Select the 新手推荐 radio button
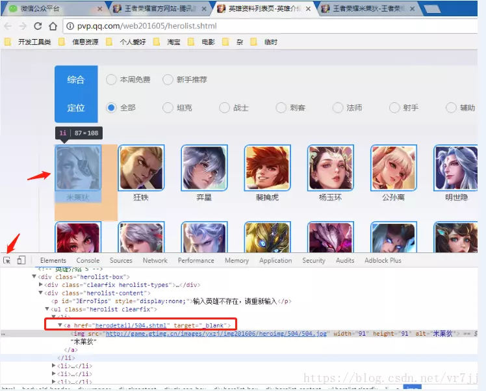 click(168, 80)
